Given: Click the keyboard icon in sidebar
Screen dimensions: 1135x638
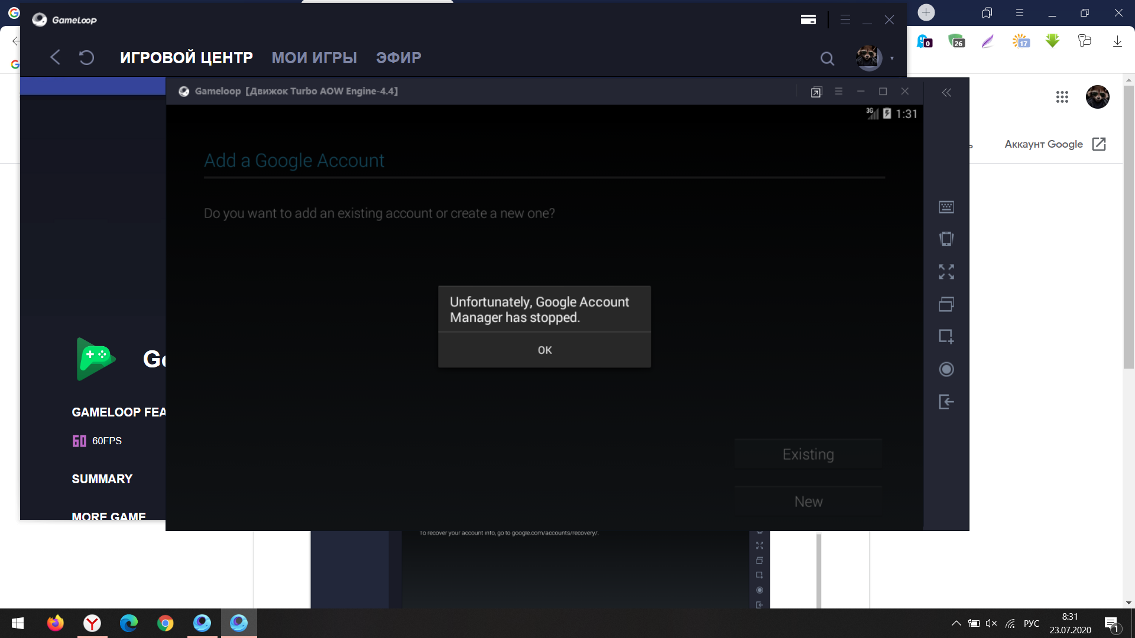Looking at the screenshot, I should coord(947,206).
